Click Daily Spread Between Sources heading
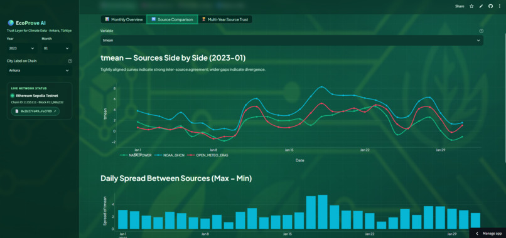 pyautogui.click(x=176, y=178)
